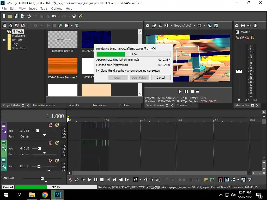Import media into Project Media
This screenshot has width=267, height=200.
coord(10,26)
